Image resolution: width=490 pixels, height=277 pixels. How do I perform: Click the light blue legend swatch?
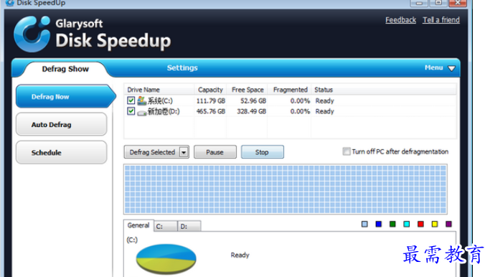[364, 224]
